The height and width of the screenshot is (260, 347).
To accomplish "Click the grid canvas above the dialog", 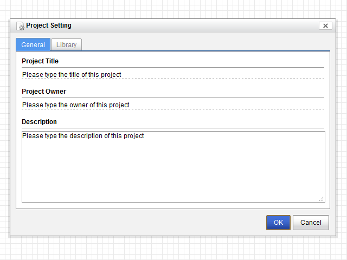I will point(173,9).
